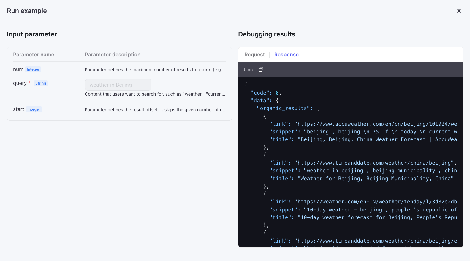Click the "code": 0 line in the response

coord(265,93)
